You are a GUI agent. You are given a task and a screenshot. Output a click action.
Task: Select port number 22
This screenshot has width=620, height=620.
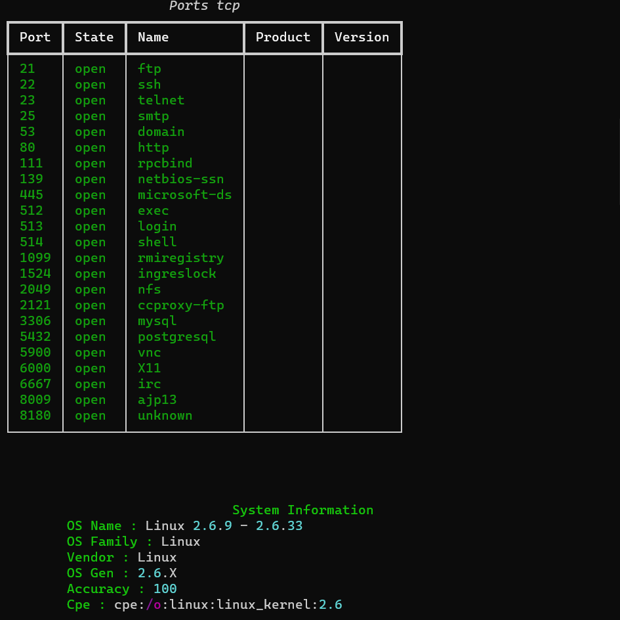(x=28, y=85)
